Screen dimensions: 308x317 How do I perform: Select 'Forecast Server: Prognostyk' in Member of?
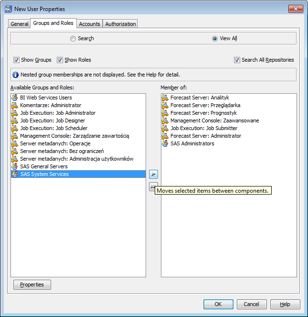(229, 113)
